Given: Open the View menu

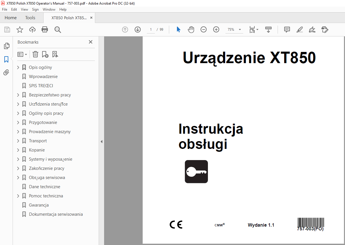Looking at the screenshot, I should click(x=24, y=9).
